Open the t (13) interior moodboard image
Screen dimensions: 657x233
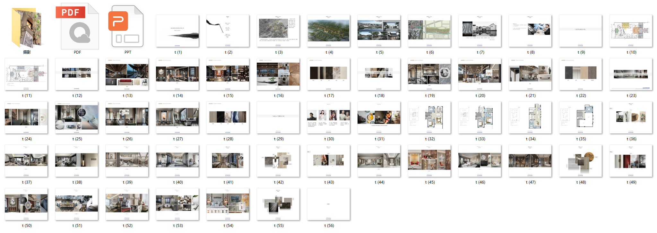127,74
